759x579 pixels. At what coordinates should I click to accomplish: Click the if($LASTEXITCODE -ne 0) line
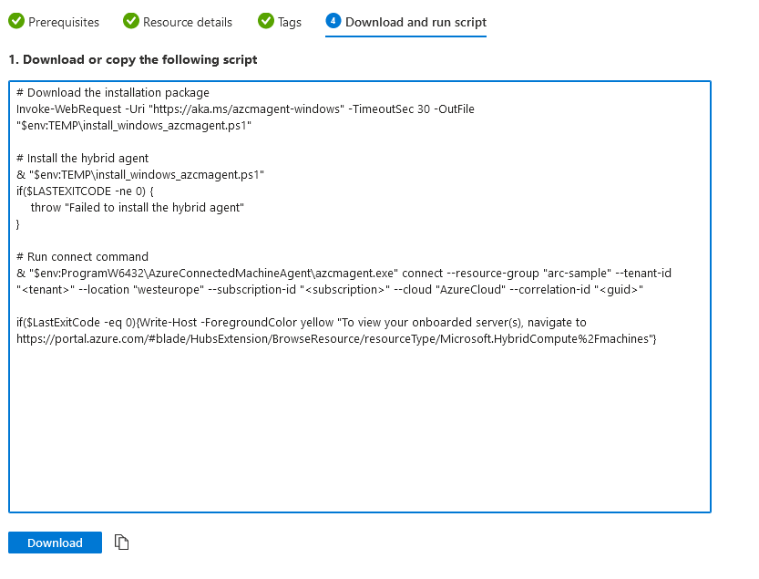85,191
